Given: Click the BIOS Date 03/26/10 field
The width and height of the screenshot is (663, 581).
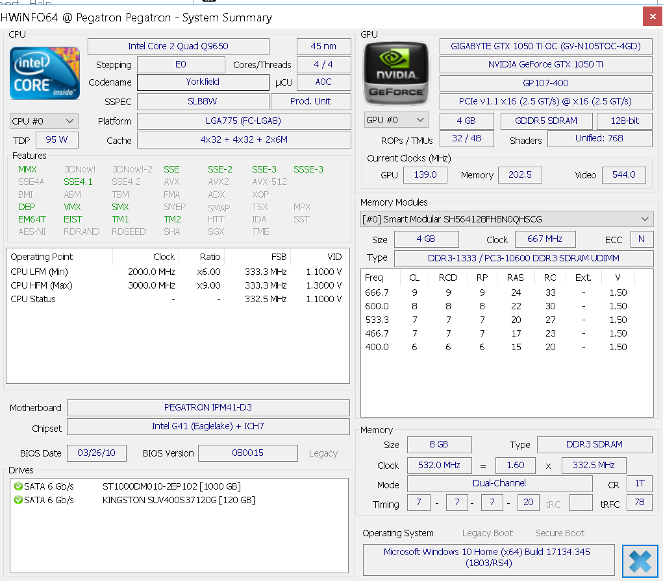Looking at the screenshot, I should (x=96, y=453).
